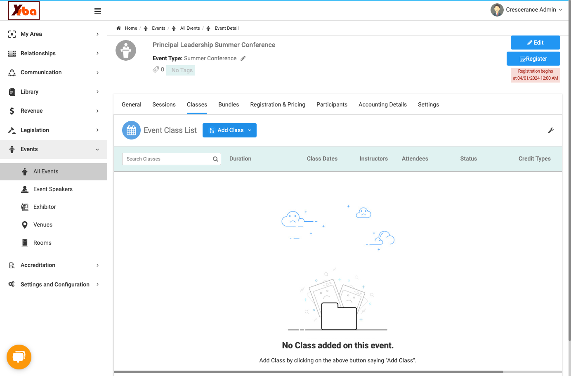Viewport: 571px width, 376px height.
Task: Click the Events breadcrumb link
Action: [x=158, y=28]
